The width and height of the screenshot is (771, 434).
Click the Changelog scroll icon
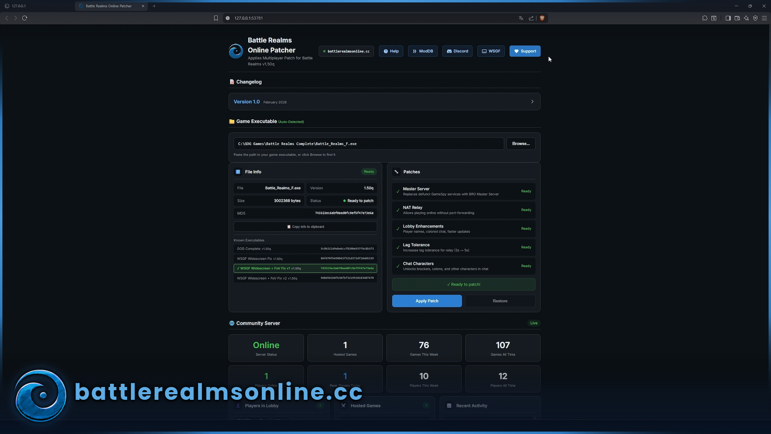(232, 82)
